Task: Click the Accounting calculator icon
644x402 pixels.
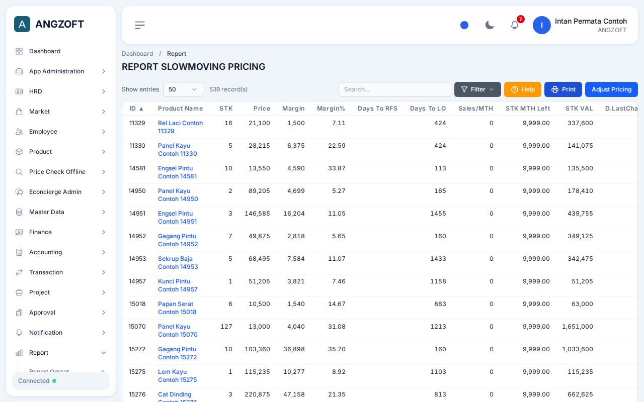Action: tap(19, 252)
